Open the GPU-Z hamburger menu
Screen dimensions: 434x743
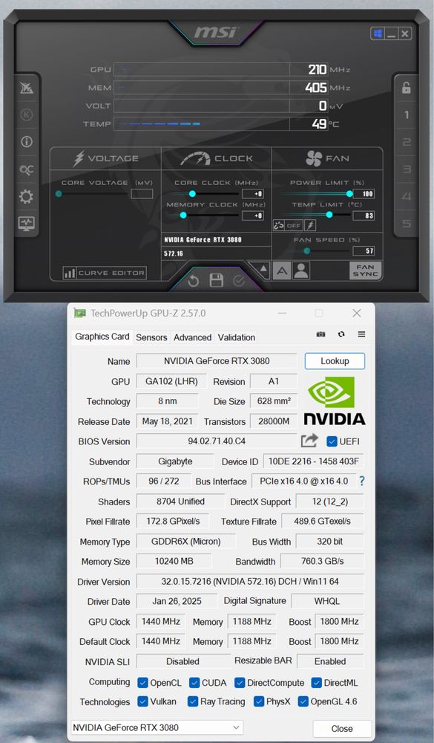click(x=361, y=334)
